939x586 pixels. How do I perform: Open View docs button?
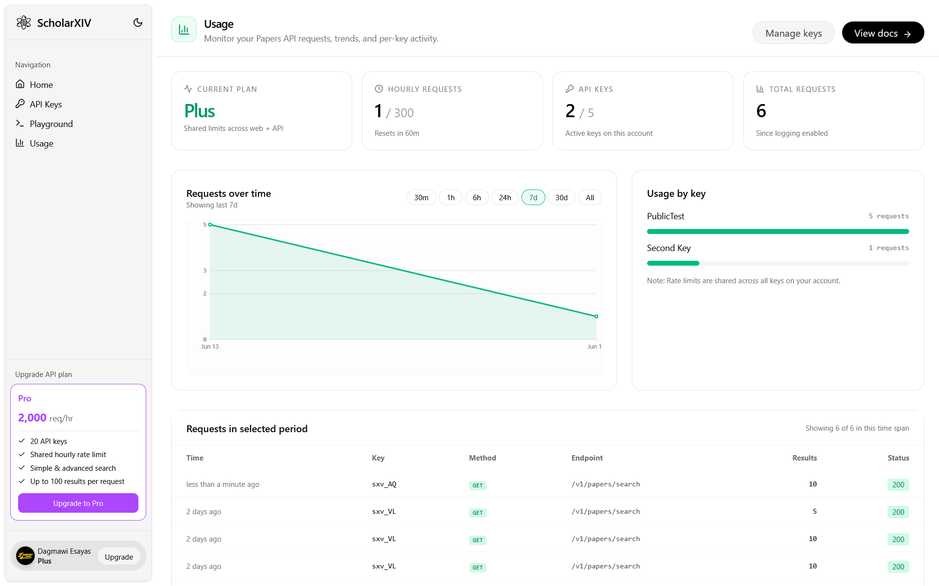click(883, 33)
